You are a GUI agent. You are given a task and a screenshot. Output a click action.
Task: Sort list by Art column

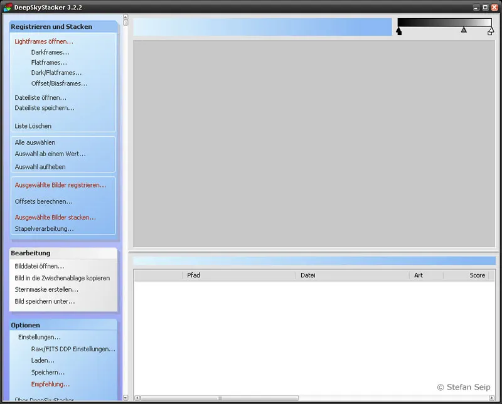click(x=426, y=275)
